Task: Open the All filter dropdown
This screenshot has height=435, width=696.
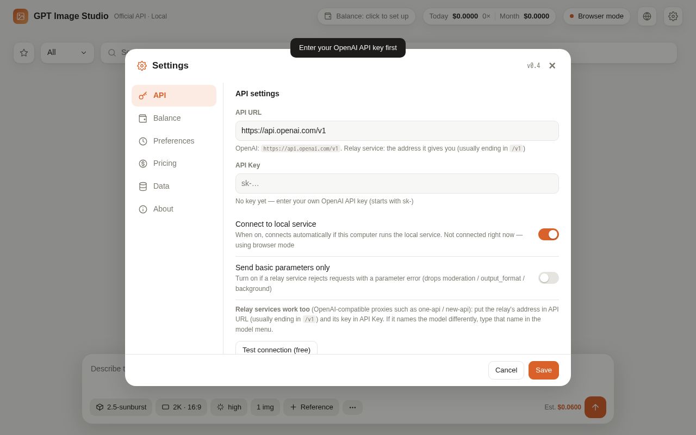Action: pos(67,53)
